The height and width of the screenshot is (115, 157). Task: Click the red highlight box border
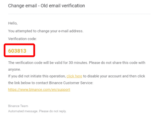point(19,44)
